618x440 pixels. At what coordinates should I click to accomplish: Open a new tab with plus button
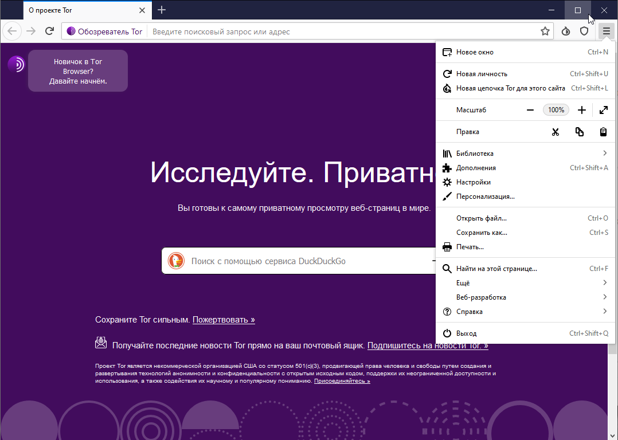tap(162, 10)
